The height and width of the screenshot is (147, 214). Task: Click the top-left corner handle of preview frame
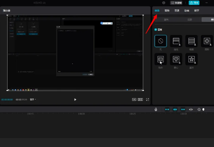[7, 15]
